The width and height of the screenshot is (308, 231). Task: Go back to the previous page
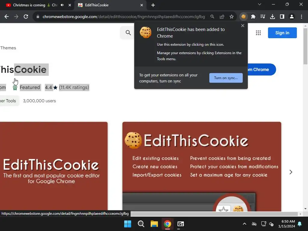(x=7, y=17)
